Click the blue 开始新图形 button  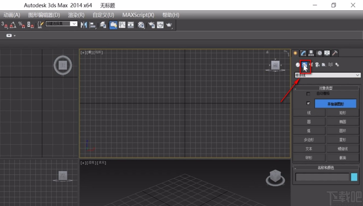(335, 104)
